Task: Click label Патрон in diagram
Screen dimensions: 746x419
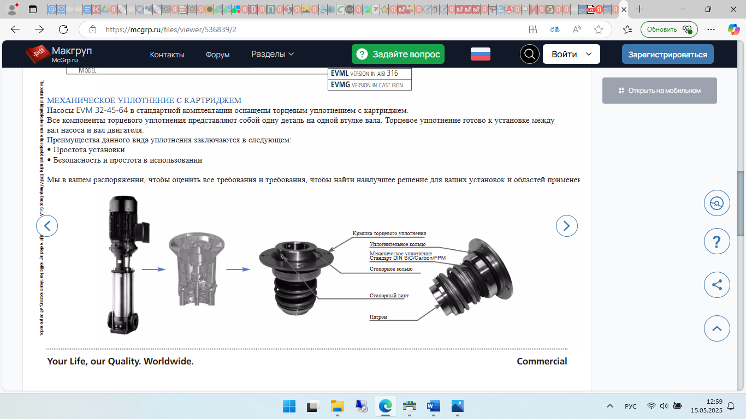Action: (378, 317)
